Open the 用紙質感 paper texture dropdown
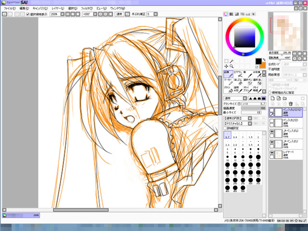The image size is (308, 231). pyautogui.click(x=305, y=75)
